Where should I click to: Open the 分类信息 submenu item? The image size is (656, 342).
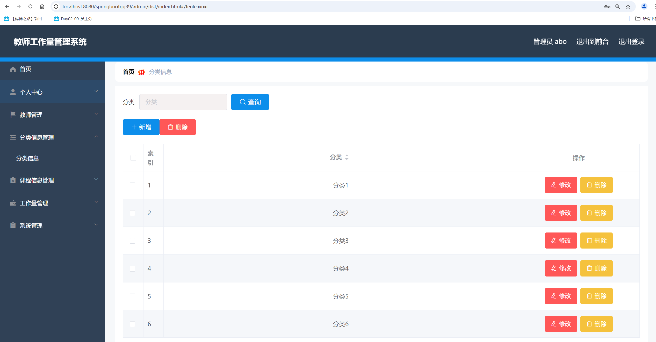pos(27,158)
